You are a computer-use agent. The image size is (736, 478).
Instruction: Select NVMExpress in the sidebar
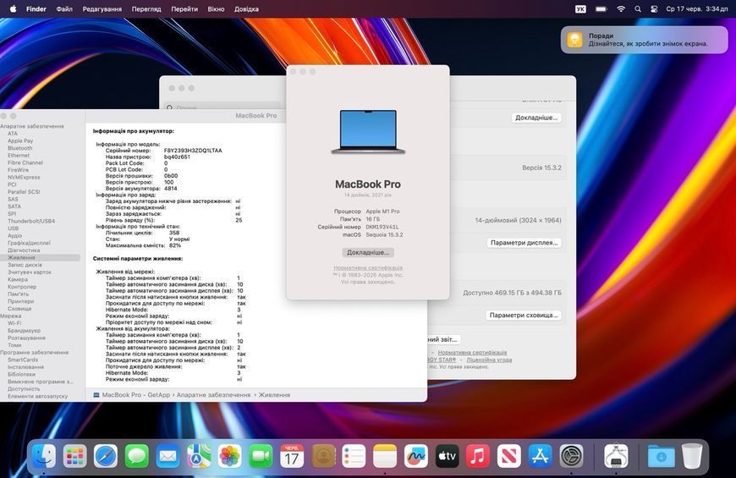[24, 177]
